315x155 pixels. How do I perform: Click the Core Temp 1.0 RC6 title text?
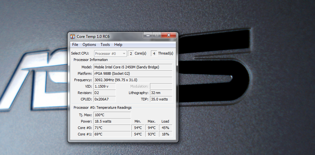(x=93, y=37)
